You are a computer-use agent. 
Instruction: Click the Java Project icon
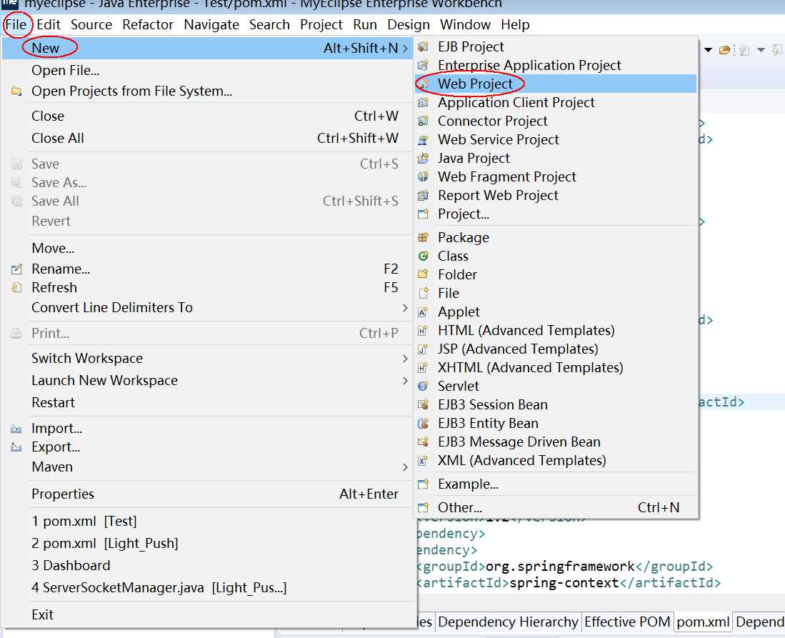pyautogui.click(x=423, y=158)
